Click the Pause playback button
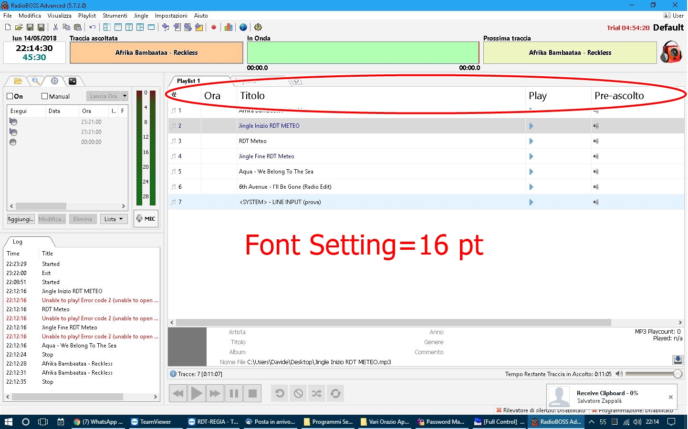688x429 pixels. click(234, 393)
